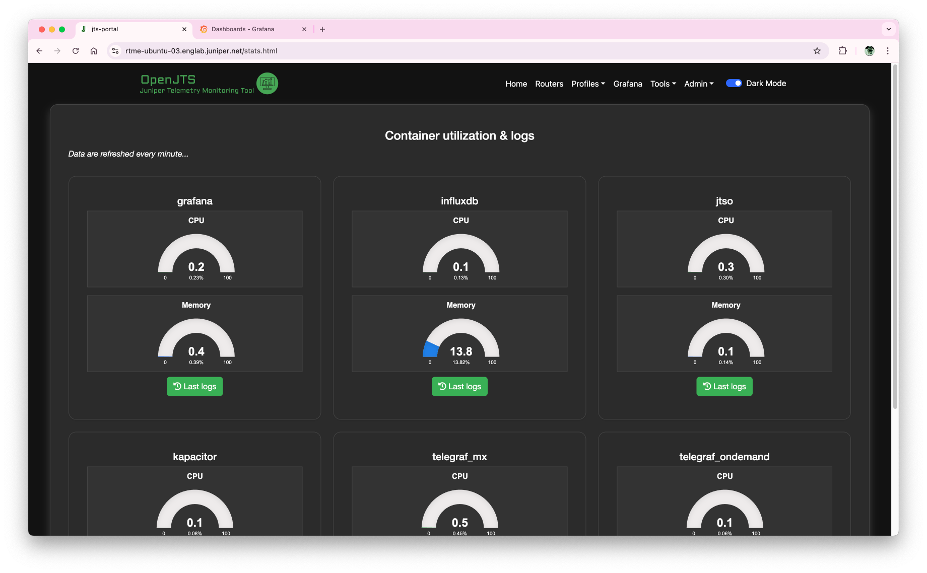
Task: Go to the browser home page icon
Action: pyautogui.click(x=94, y=51)
